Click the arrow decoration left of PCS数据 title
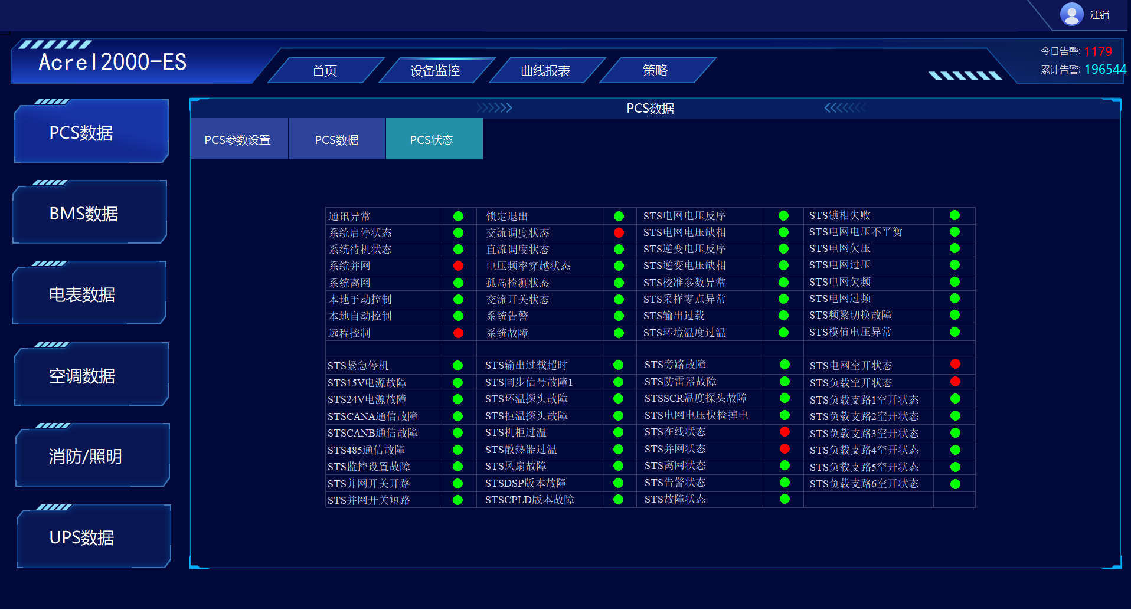 pos(495,108)
